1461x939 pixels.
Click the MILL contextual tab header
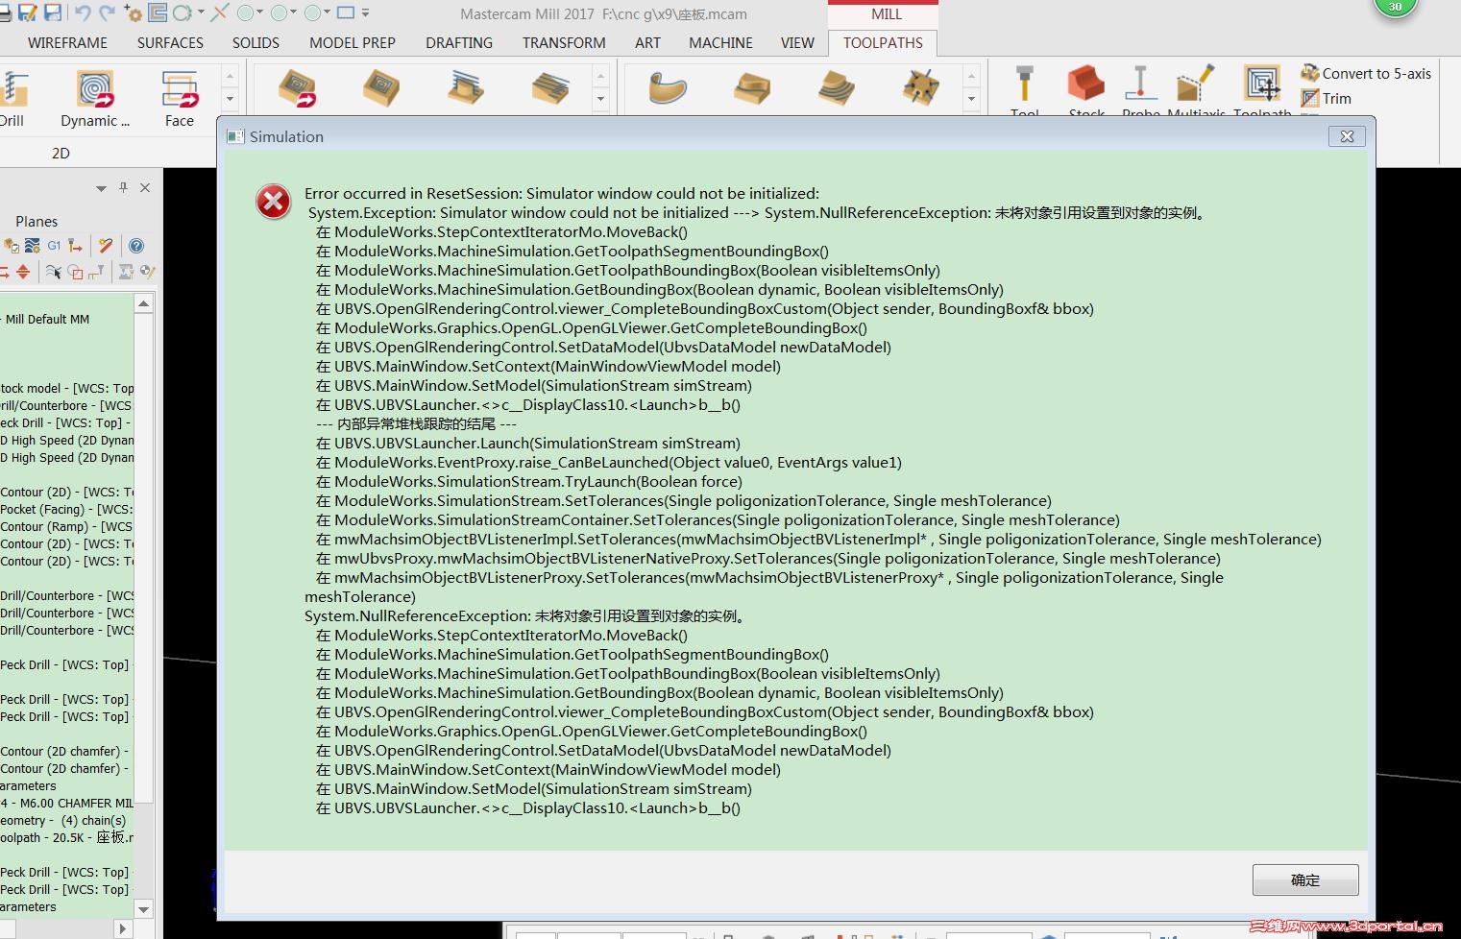[886, 14]
